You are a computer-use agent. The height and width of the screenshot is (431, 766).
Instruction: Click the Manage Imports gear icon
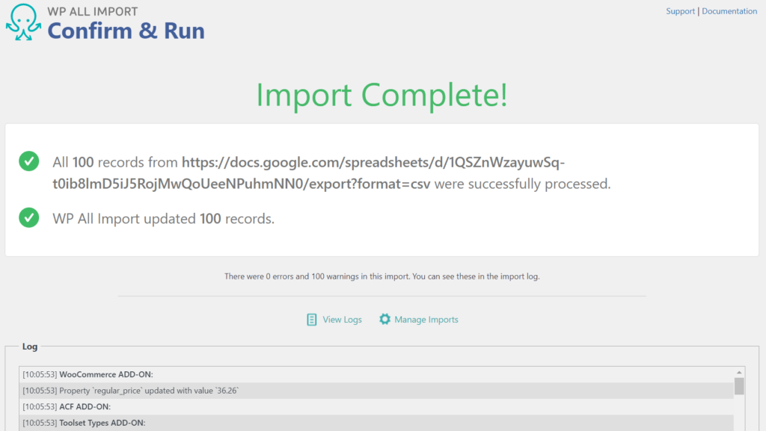[384, 319]
